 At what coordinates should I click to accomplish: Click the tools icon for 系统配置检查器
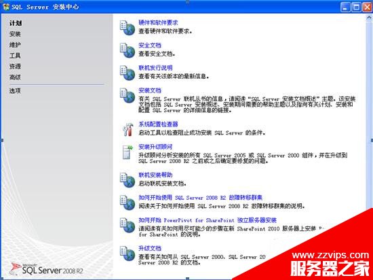127,129
